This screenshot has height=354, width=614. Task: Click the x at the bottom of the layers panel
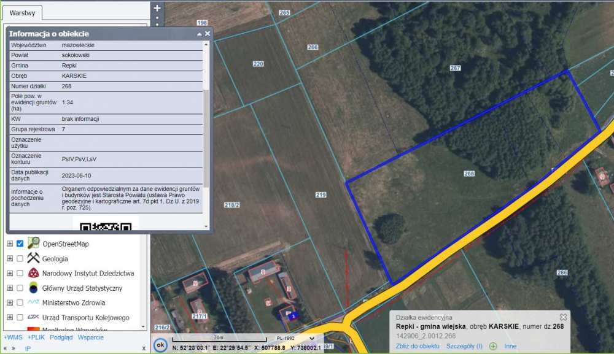click(144, 348)
